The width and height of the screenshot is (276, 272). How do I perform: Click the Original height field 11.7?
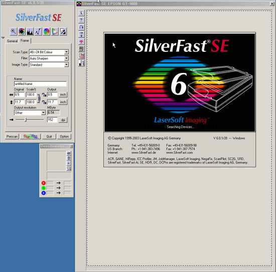point(19,102)
